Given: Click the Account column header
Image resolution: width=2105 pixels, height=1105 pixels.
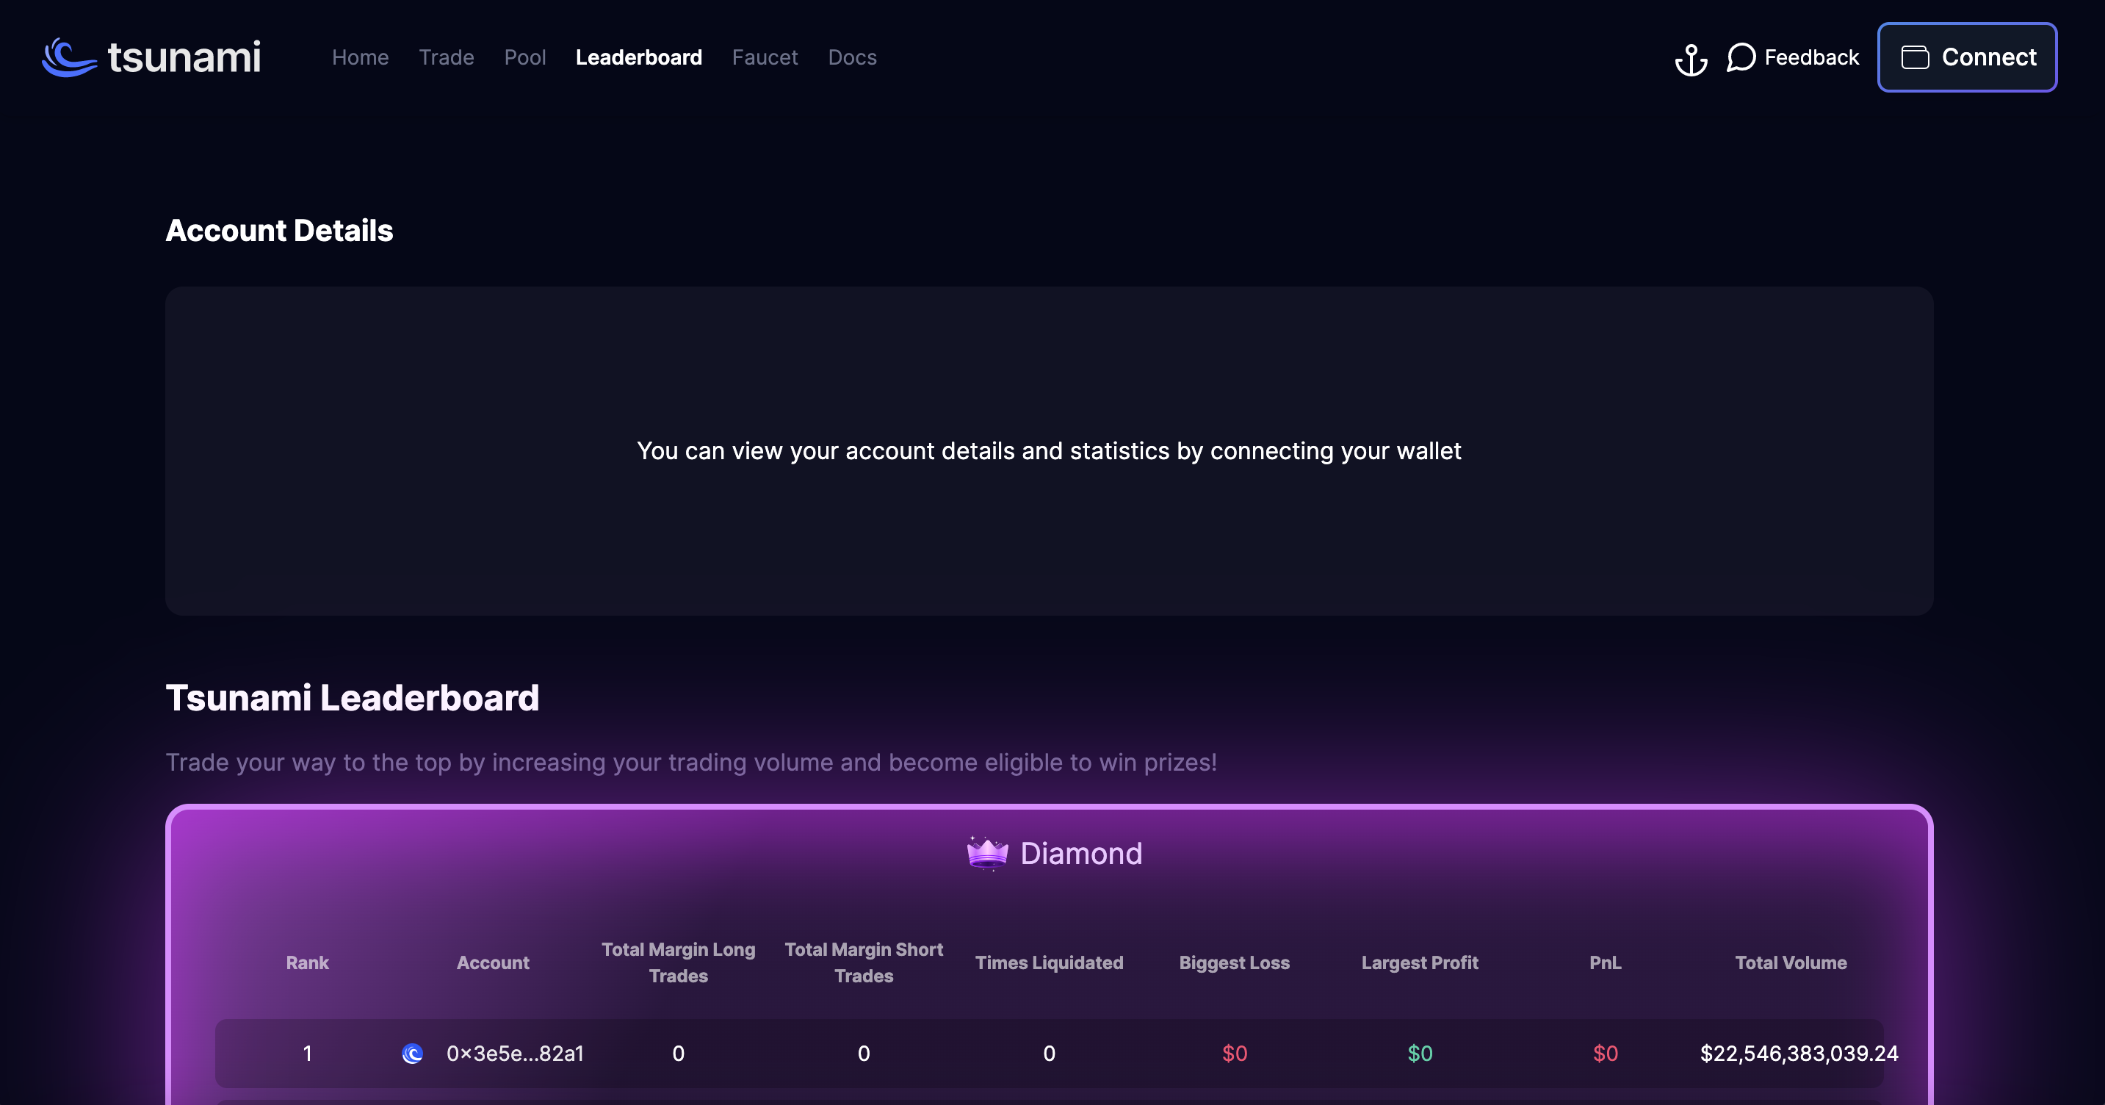Looking at the screenshot, I should tap(493, 962).
